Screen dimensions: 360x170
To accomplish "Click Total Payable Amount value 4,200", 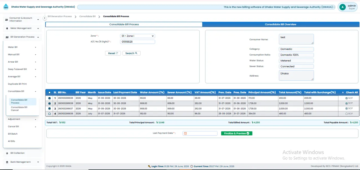I will click(354, 123).
